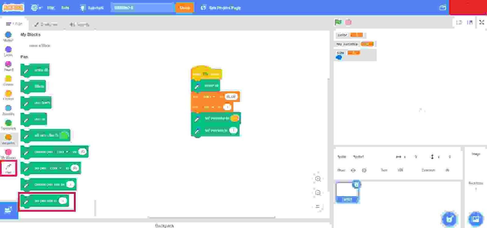
Task: Open the color dropdown in the set pen color to palette block
Action: pyautogui.click(x=56, y=168)
